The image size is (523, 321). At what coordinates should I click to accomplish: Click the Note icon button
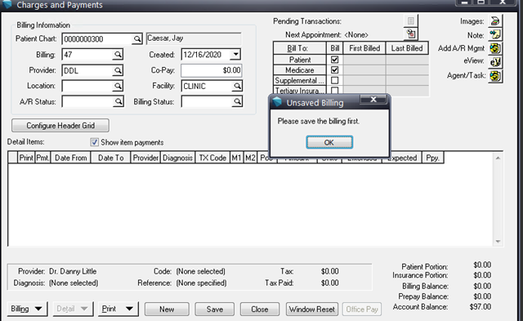pyautogui.click(x=495, y=34)
